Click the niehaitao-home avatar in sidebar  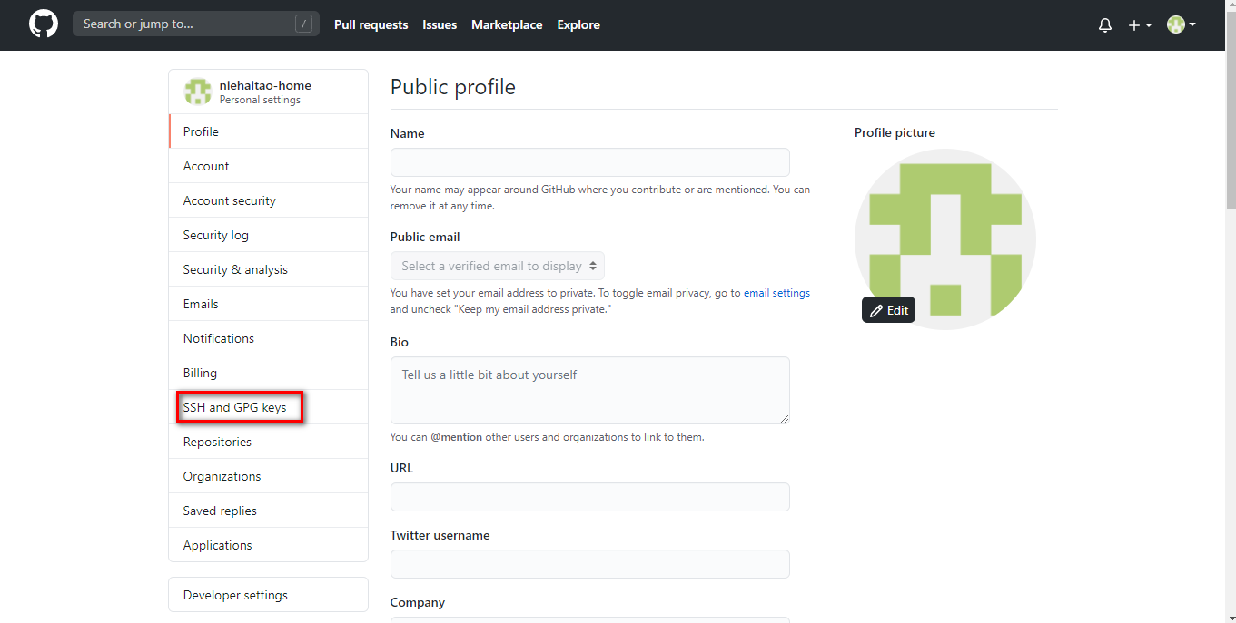pos(197,92)
